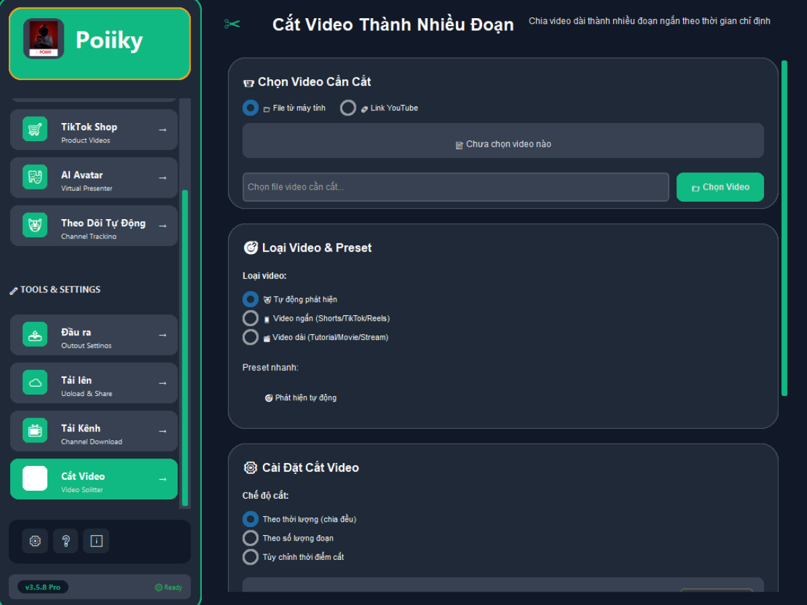The width and height of the screenshot is (807, 605).
Task: Select the Tải lên upload icon
Action: (34, 382)
